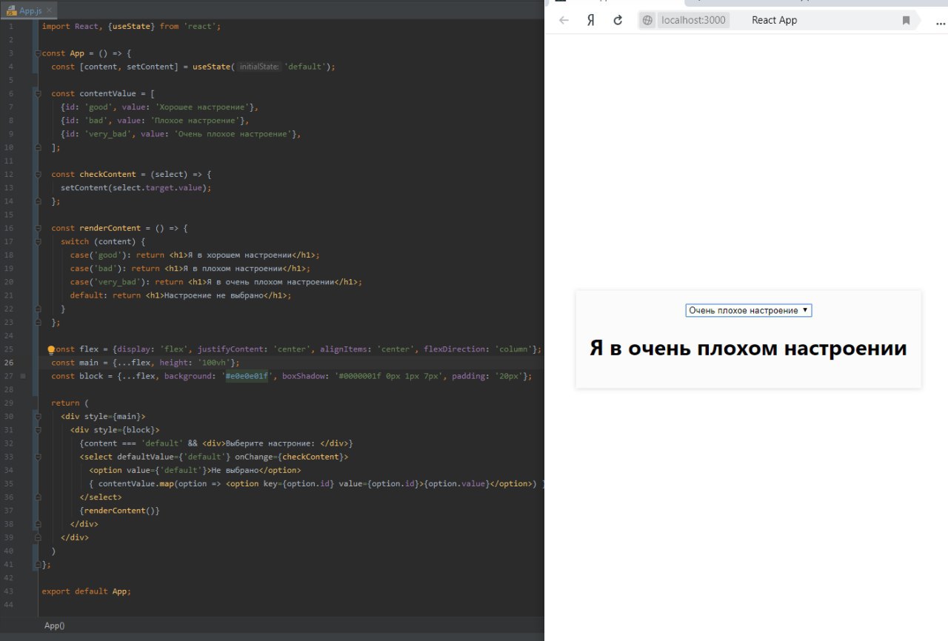This screenshot has width=948, height=641.
Task: Bookmark the React App page
Action: [x=906, y=21]
